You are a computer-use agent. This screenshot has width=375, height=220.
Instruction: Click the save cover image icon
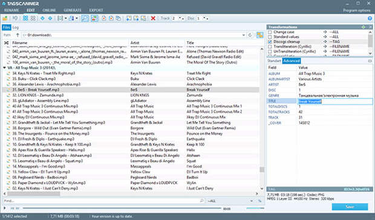pyautogui.click(x=136, y=18)
